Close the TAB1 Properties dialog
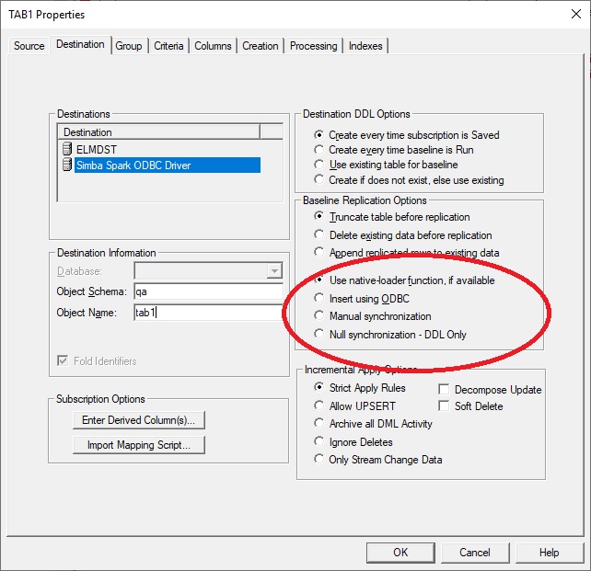Image resolution: width=591 pixels, height=571 pixels. pyautogui.click(x=566, y=16)
